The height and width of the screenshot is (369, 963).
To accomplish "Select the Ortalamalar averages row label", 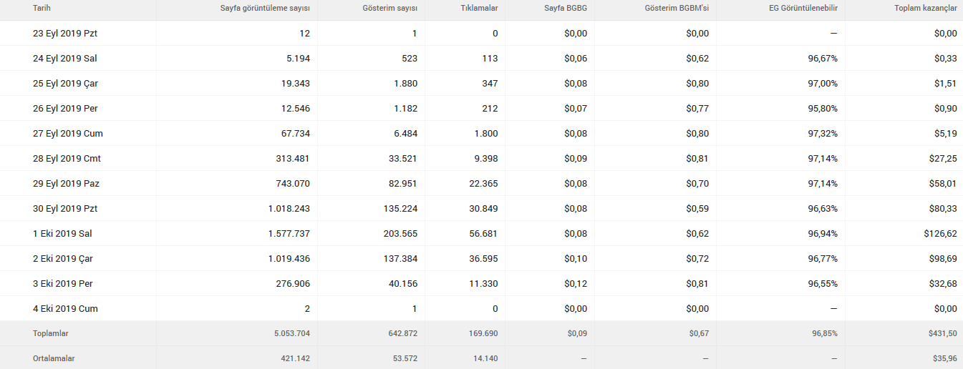I will 54,358.
